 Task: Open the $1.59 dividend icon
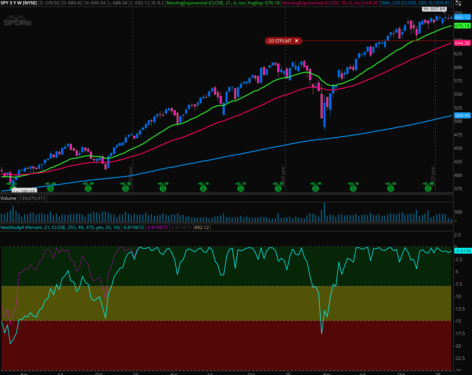pyautogui.click(x=163, y=189)
